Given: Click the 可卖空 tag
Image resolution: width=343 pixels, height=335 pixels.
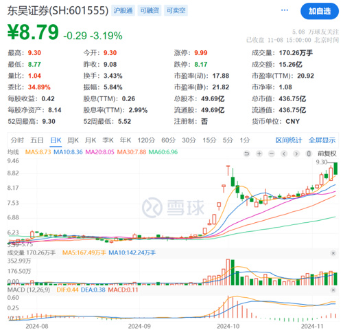Looking at the screenshot, I should click(176, 10).
